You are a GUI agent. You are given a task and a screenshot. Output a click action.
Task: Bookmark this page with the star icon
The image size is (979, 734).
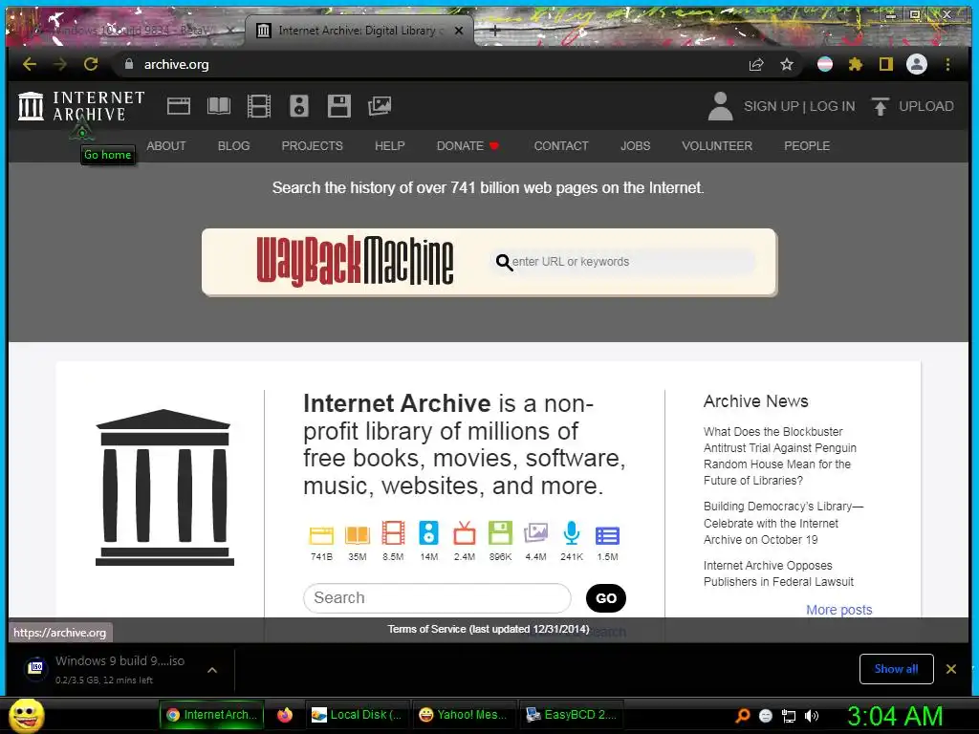click(787, 64)
